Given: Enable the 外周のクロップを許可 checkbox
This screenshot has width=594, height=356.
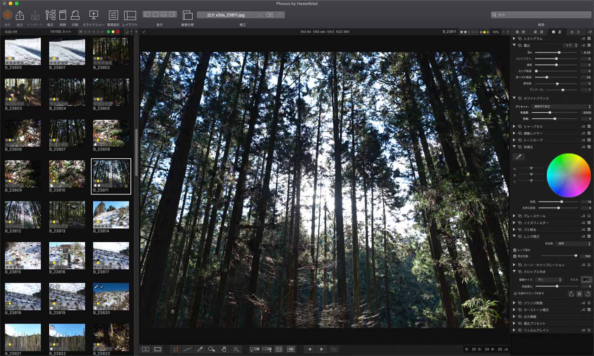Looking at the screenshot, I should click(515, 293).
